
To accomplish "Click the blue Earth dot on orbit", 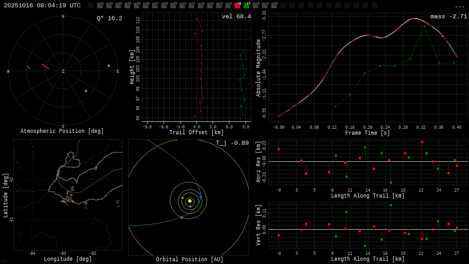I will pos(201,197).
